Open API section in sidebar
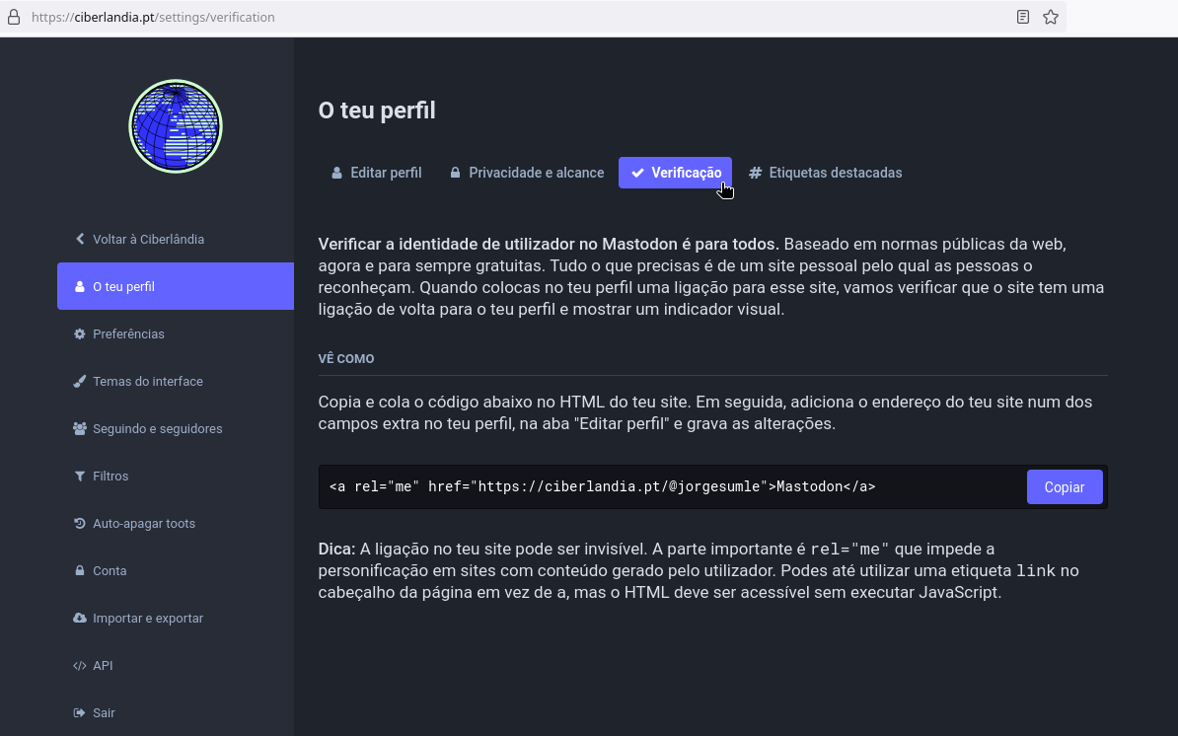The width and height of the screenshot is (1178, 736). (x=103, y=666)
